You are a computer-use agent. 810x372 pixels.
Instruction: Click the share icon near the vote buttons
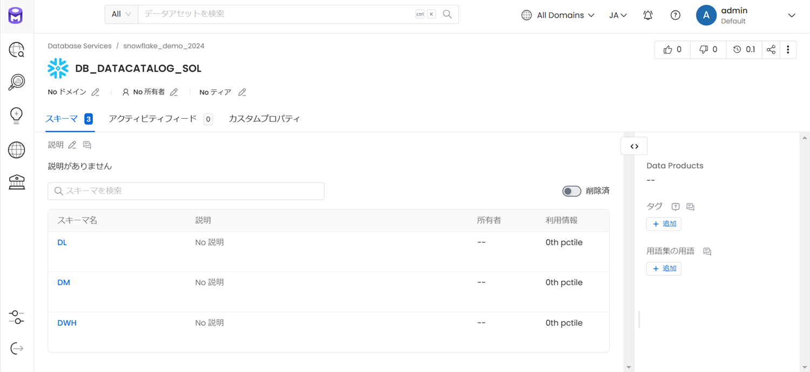(771, 50)
